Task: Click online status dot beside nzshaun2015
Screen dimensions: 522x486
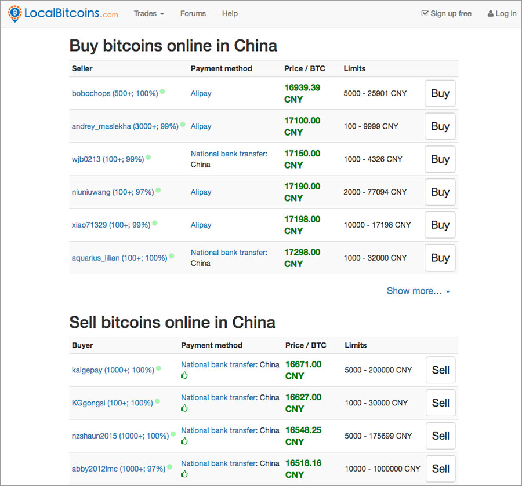Action: tap(173, 434)
